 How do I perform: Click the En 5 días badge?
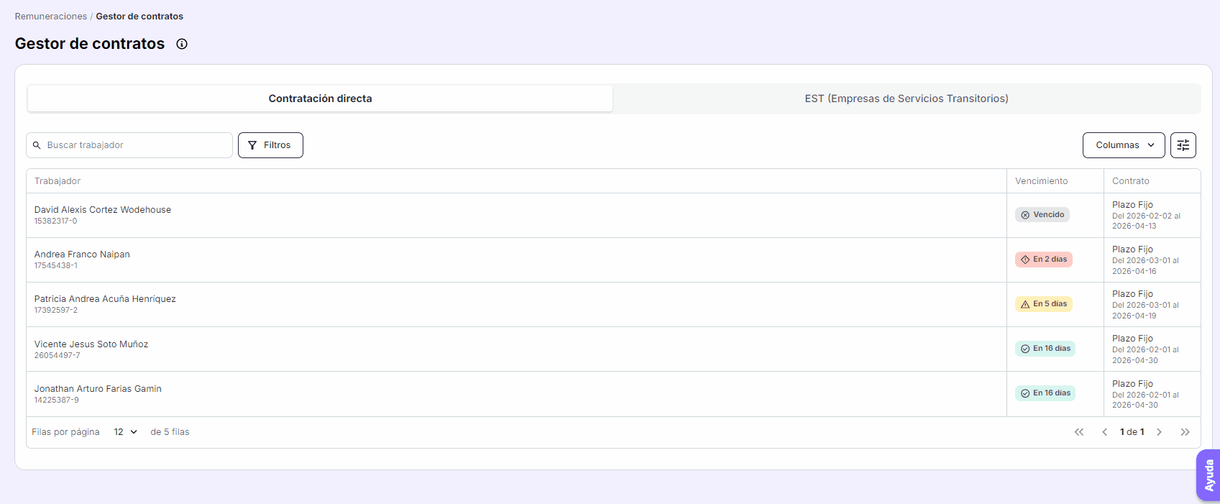tap(1044, 304)
